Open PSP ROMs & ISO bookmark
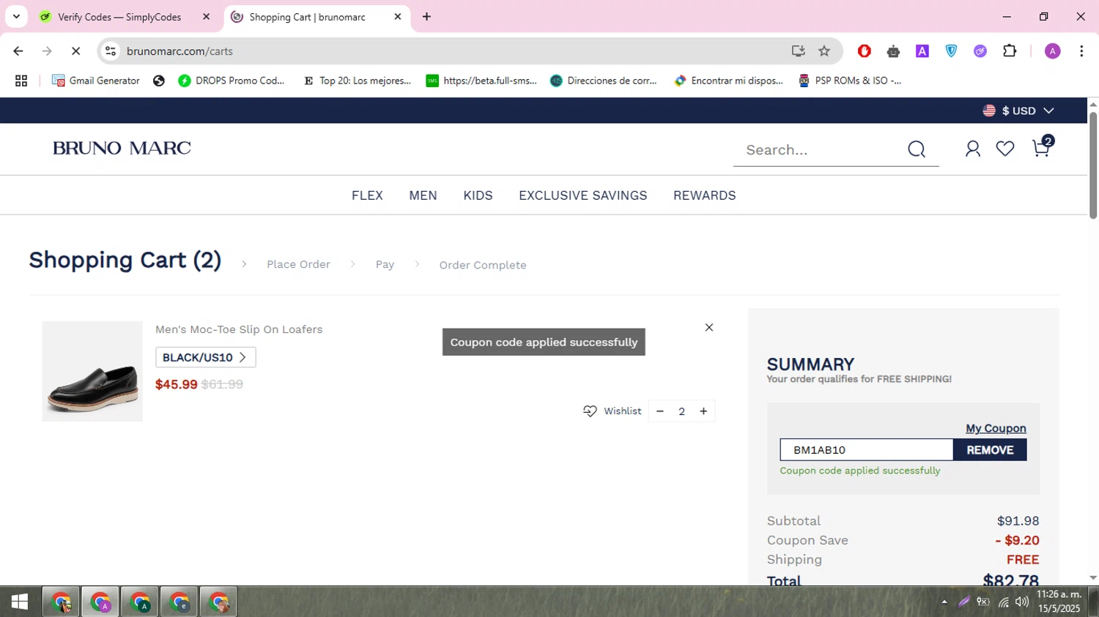Viewport: 1099px width, 617px height. [x=851, y=81]
